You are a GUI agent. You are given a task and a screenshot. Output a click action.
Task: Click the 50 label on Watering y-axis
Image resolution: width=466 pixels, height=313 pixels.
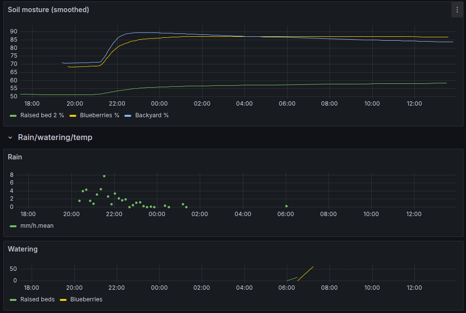pos(14,269)
